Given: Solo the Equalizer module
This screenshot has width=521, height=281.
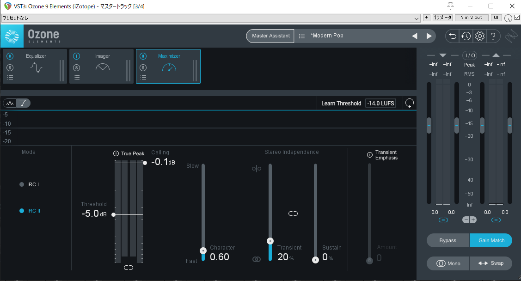Looking at the screenshot, I should pyautogui.click(x=10, y=68).
